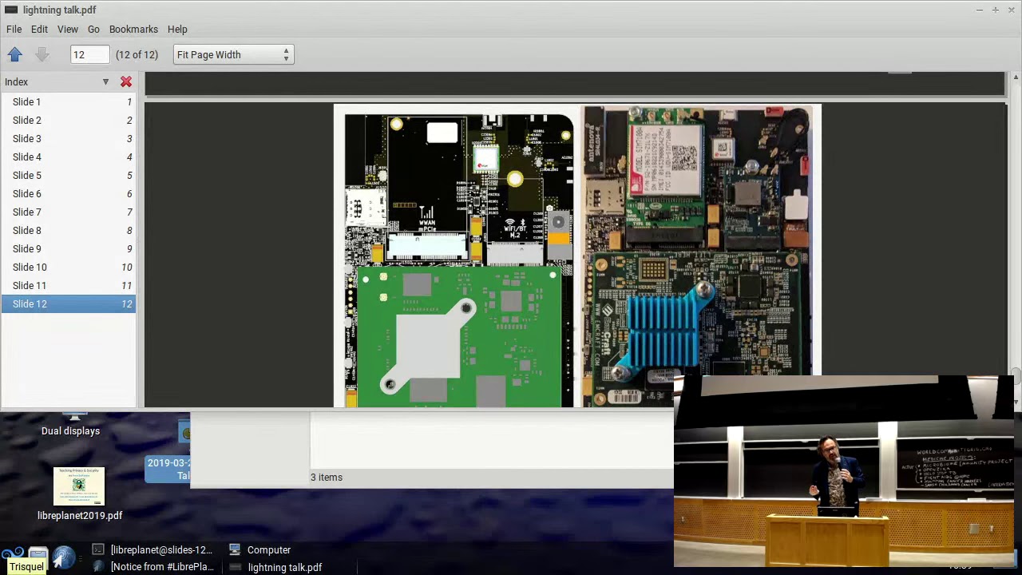This screenshot has height=575, width=1022.
Task: Click the libreplanet2019.pdf desktop file icon
Action: [x=79, y=487]
